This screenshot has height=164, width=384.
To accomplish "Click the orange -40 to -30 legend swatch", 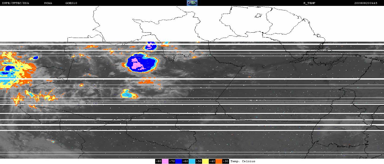I will point(219,161).
